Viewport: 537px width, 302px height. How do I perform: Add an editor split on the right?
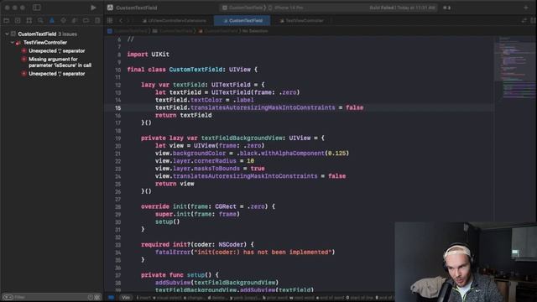point(534,20)
